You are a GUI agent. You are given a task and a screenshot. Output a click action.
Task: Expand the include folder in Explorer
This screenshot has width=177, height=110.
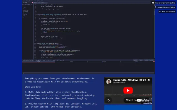(25, 14)
